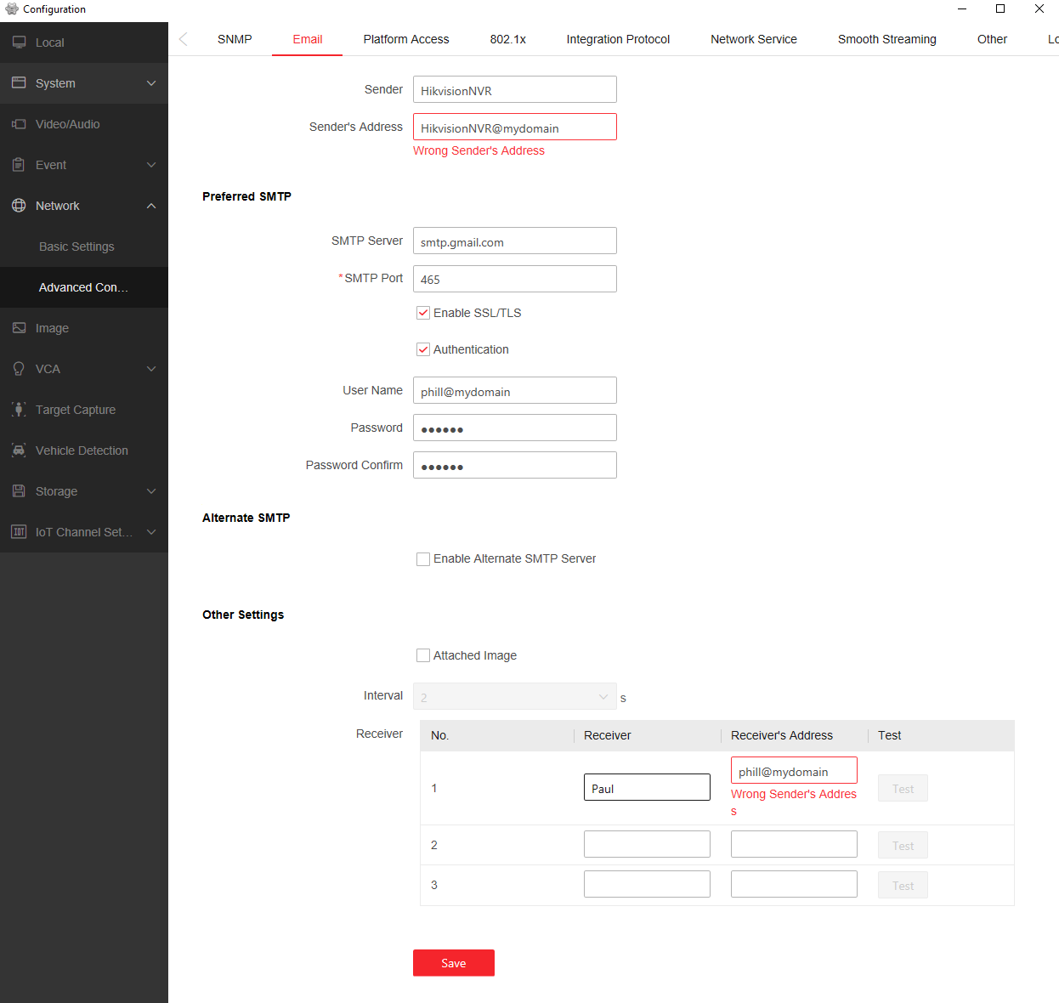Click the Vehicle Detection car icon
Viewport: 1059px width, 1003px height.
(x=19, y=450)
